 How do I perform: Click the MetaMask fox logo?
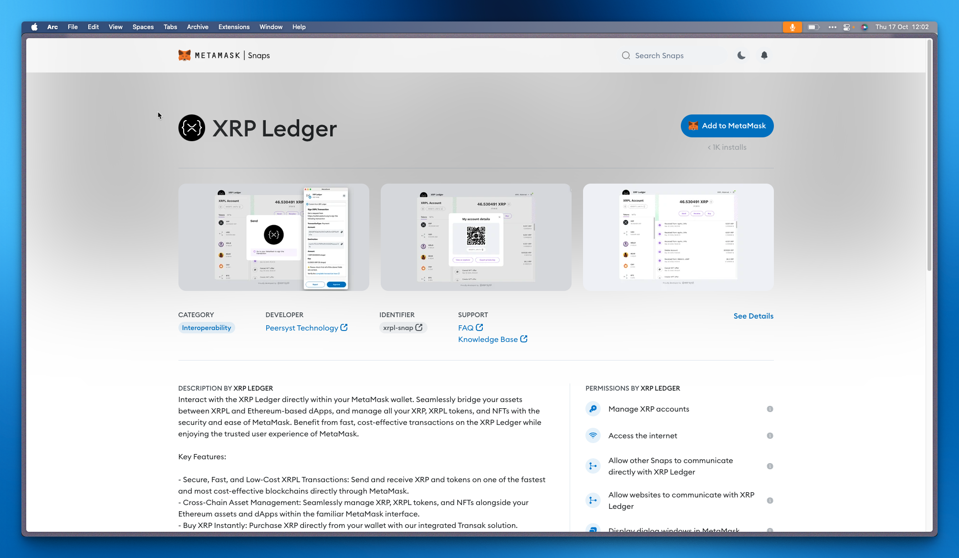point(184,55)
